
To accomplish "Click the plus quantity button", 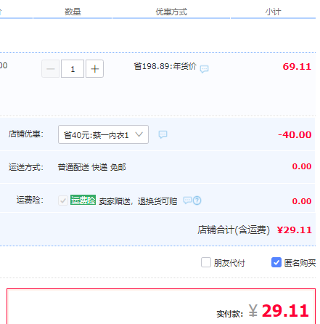I will (x=94, y=69).
